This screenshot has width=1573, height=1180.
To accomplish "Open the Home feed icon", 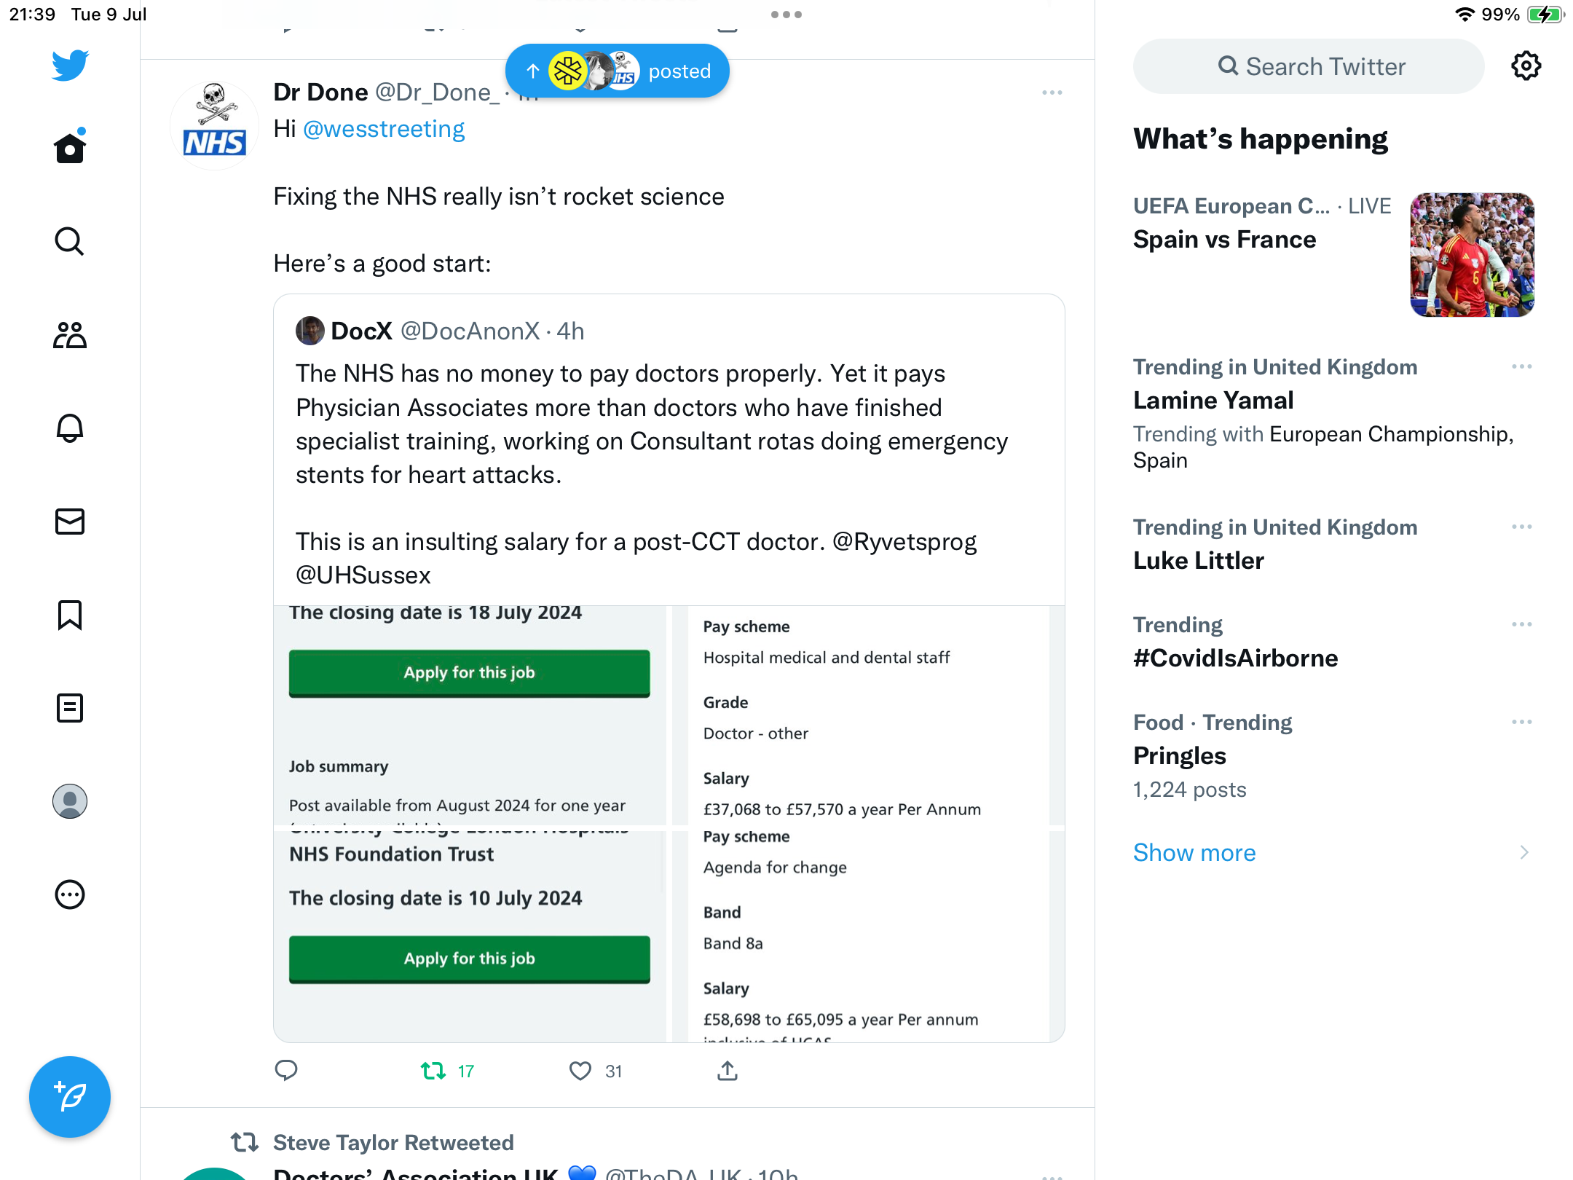I will click(70, 149).
